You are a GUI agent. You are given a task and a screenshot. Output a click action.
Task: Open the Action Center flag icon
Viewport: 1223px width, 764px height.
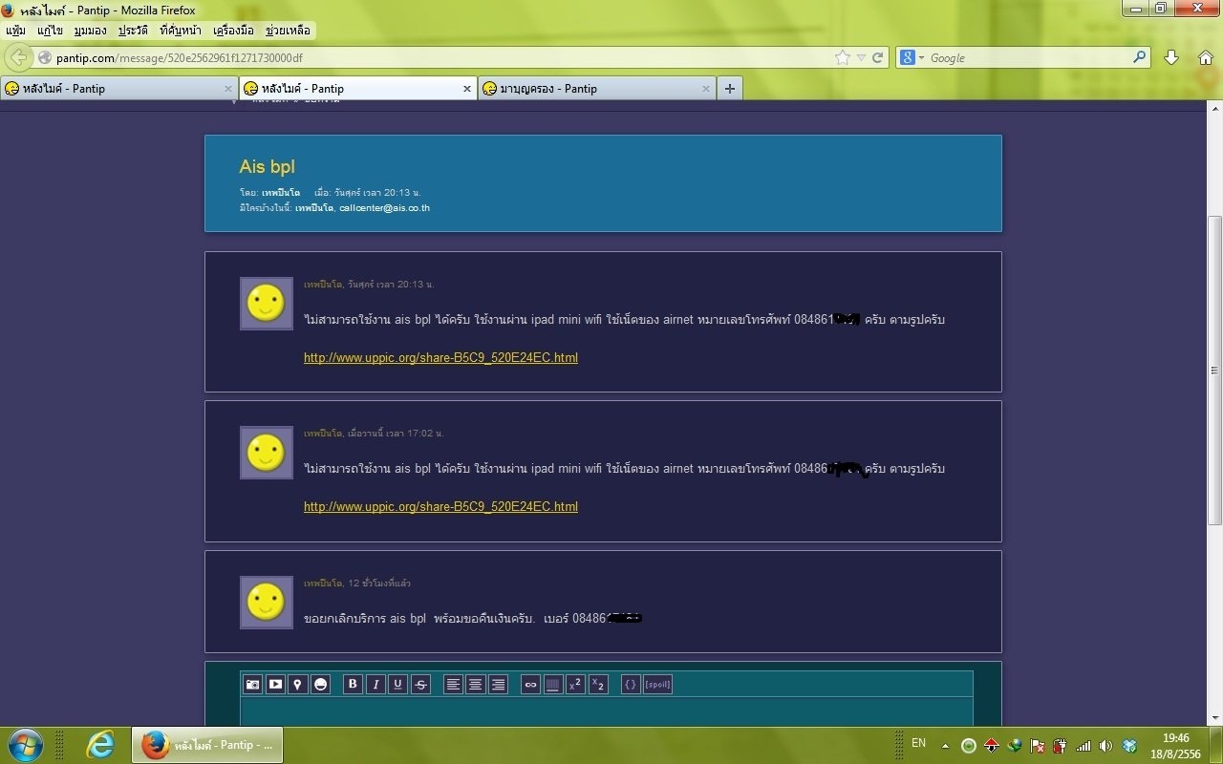[x=1038, y=746]
